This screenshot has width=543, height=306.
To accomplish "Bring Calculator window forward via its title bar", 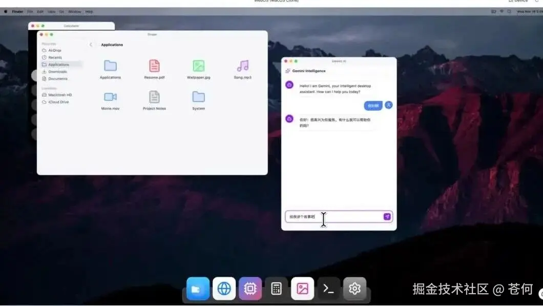I will pyautogui.click(x=71, y=26).
